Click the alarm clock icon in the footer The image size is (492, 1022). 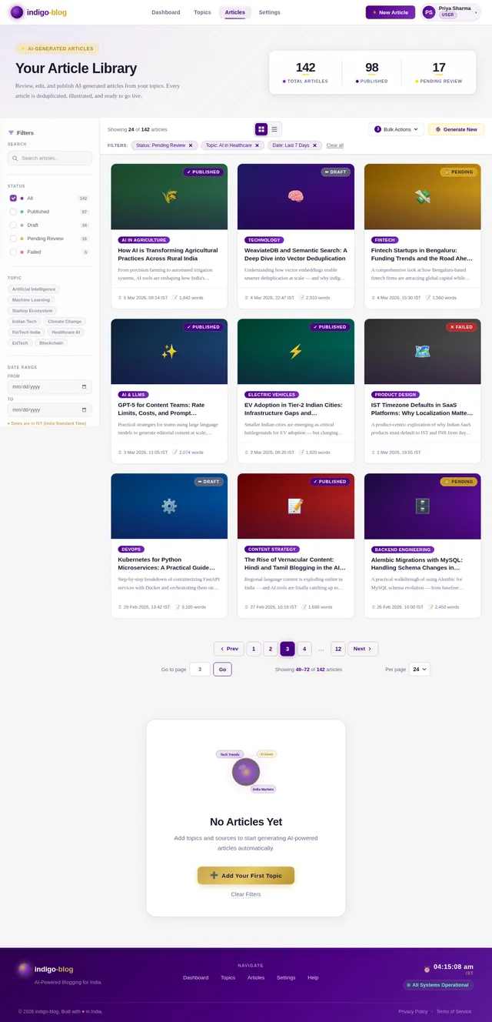[427, 969]
